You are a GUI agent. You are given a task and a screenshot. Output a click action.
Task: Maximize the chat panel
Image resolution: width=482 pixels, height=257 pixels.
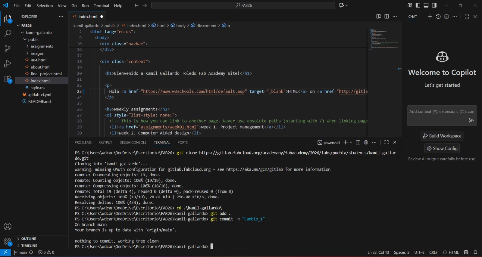467,17
